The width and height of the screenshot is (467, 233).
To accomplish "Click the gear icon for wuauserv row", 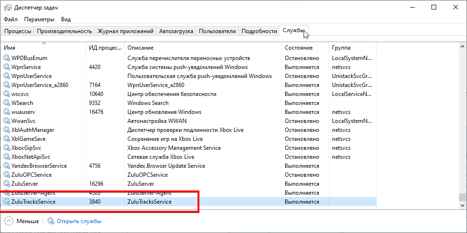I will 7,112.
